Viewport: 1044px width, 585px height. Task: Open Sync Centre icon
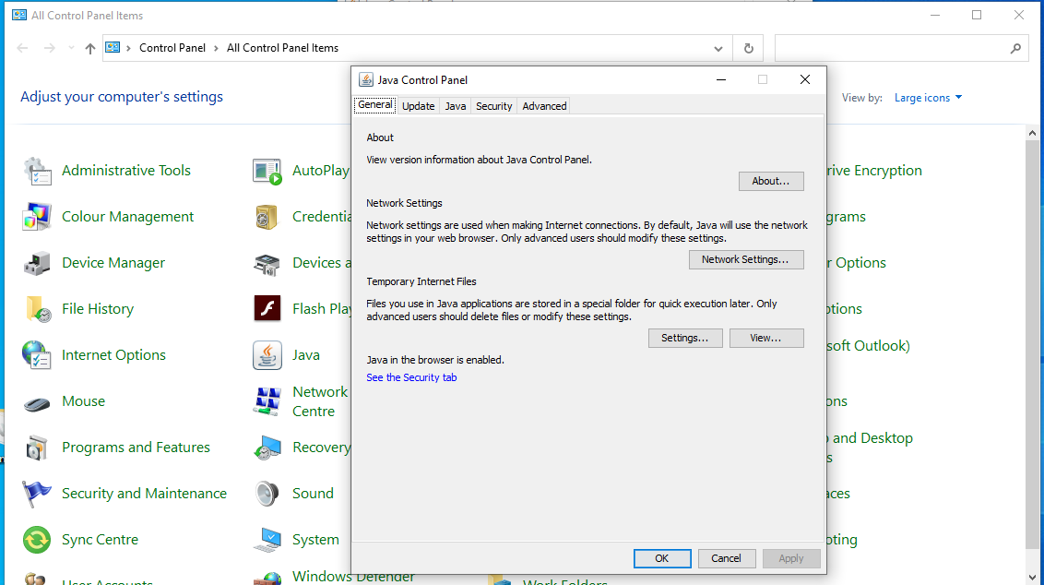(x=37, y=540)
